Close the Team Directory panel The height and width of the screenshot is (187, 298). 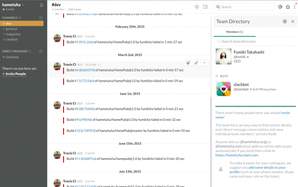pyautogui.click(x=293, y=21)
